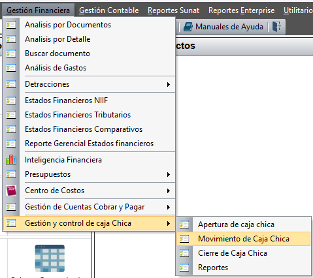
Task: Select Movimiento de Caja Chica
Action: (243, 239)
